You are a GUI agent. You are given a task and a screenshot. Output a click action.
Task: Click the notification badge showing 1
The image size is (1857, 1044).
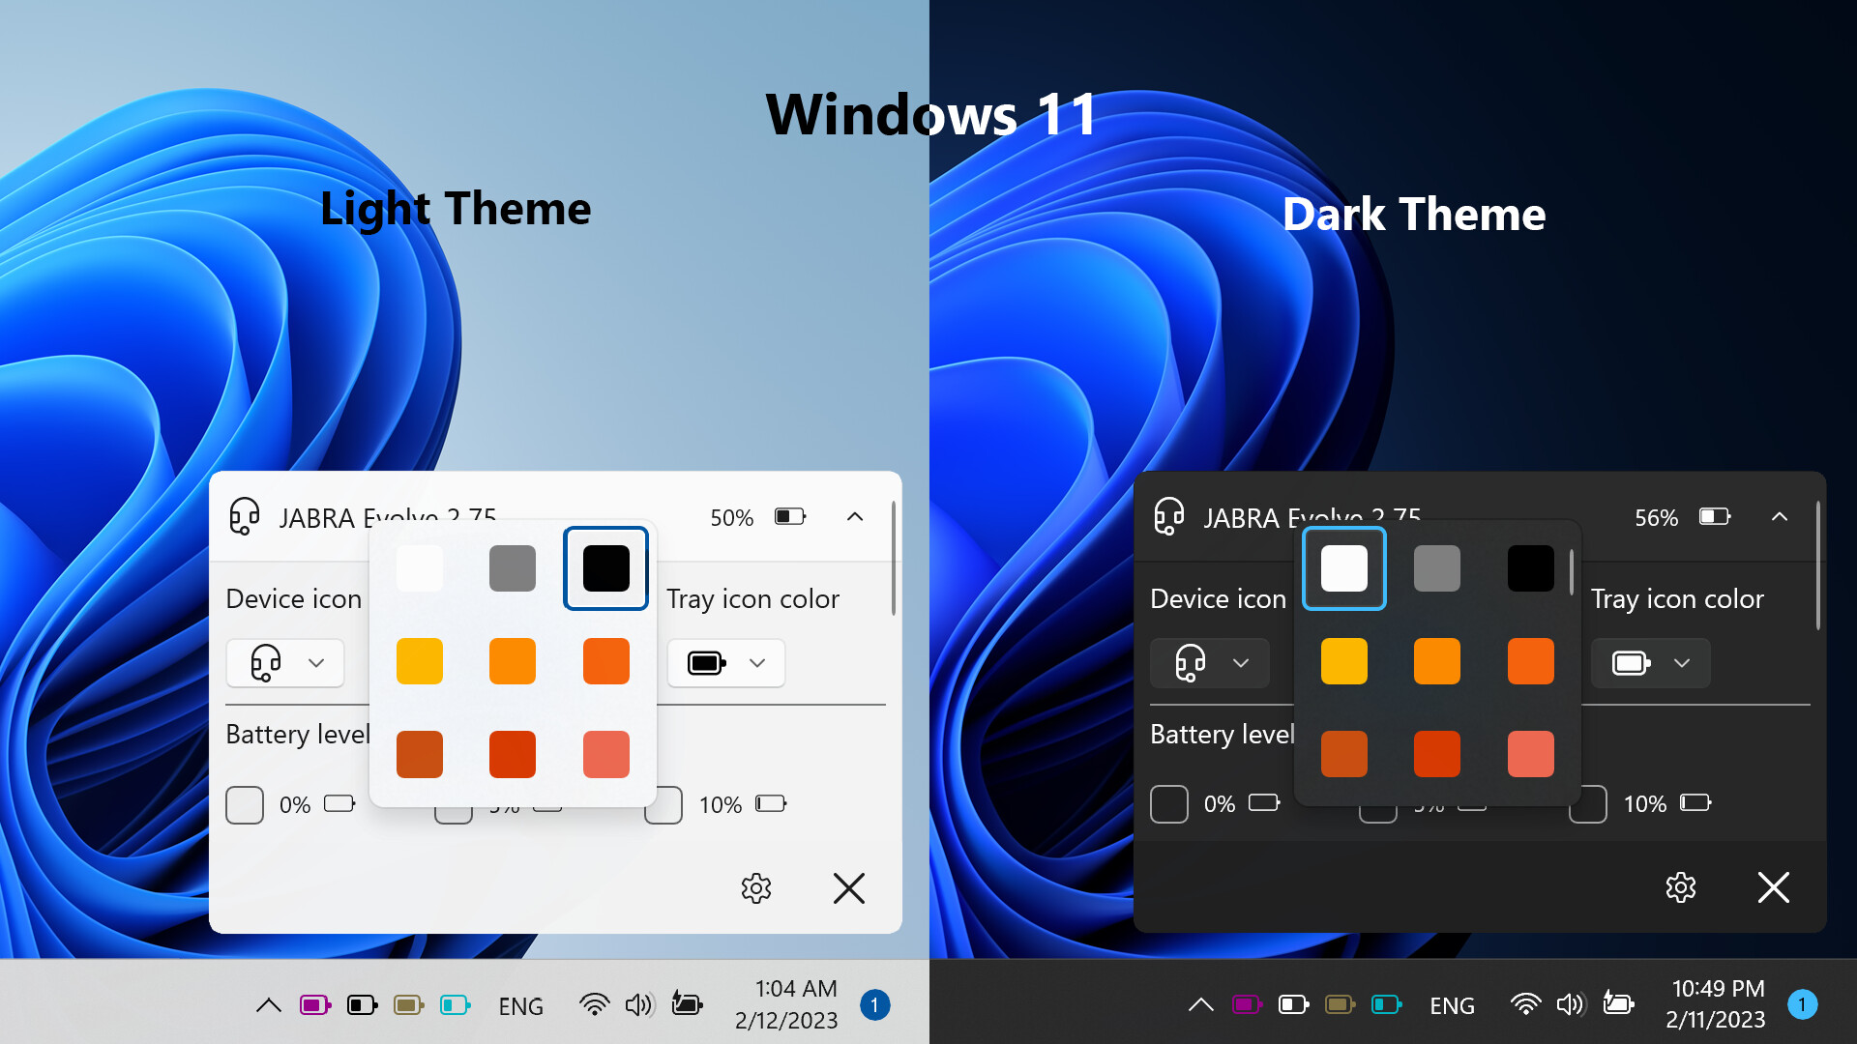tap(875, 1005)
